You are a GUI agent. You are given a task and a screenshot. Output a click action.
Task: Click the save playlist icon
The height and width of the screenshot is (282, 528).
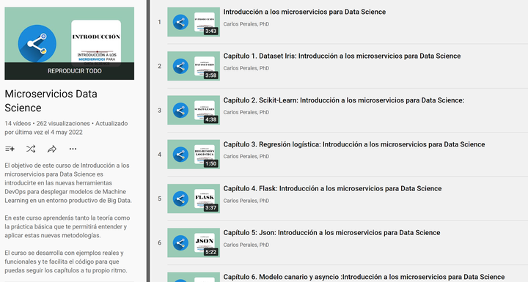(x=10, y=149)
